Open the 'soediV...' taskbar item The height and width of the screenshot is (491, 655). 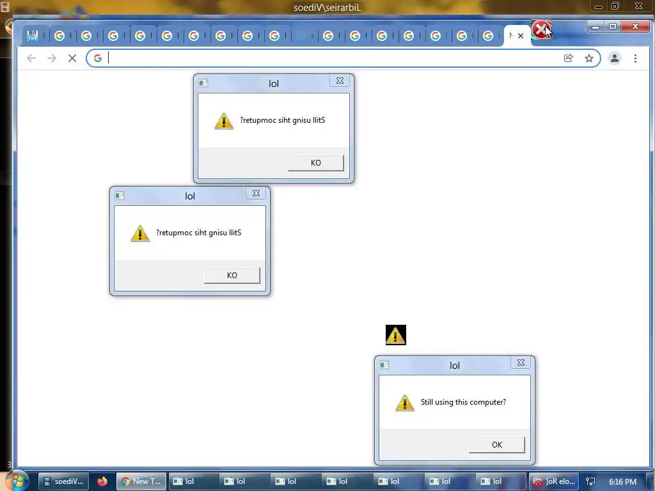pos(63,481)
